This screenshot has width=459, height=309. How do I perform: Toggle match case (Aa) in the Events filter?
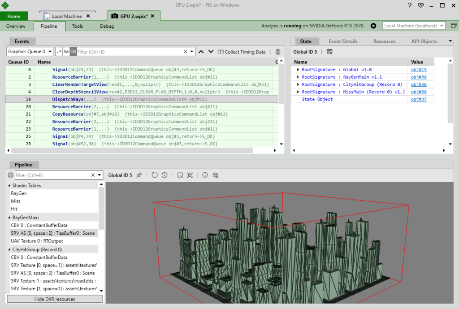(x=65, y=51)
